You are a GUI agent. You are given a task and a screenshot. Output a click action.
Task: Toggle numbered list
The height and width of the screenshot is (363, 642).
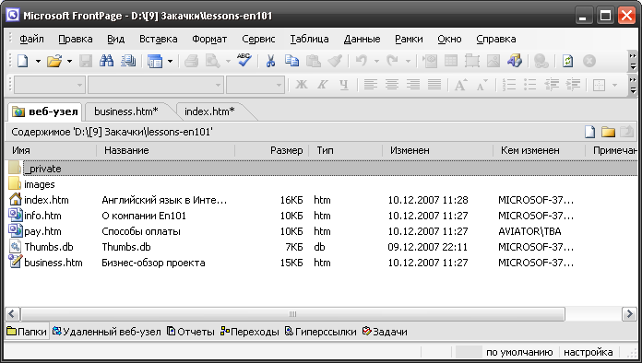tap(509, 85)
